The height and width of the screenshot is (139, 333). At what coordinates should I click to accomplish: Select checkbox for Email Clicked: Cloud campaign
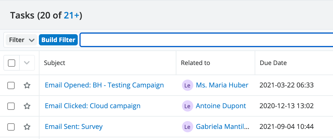click(x=11, y=106)
